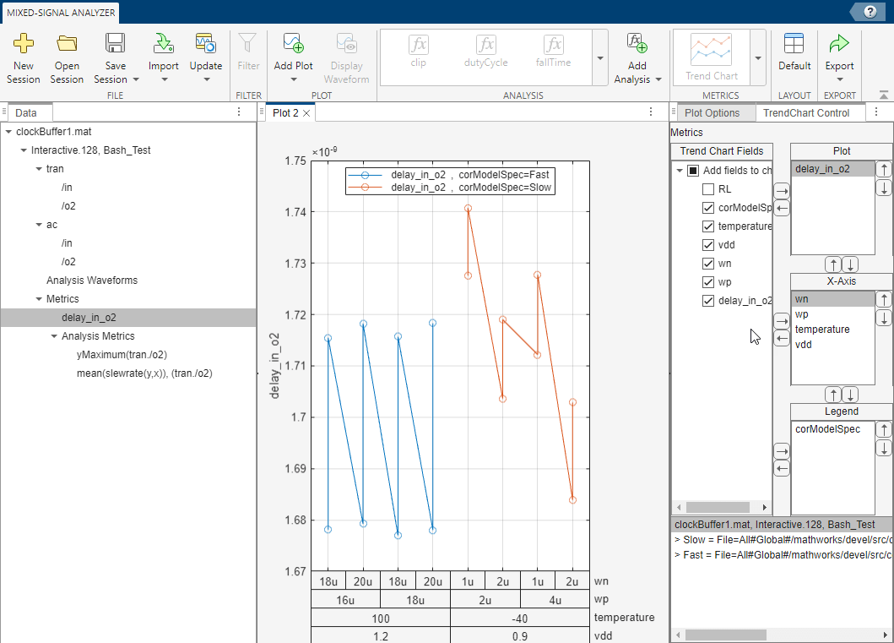Click the Import data icon
The image size is (894, 643).
click(163, 44)
